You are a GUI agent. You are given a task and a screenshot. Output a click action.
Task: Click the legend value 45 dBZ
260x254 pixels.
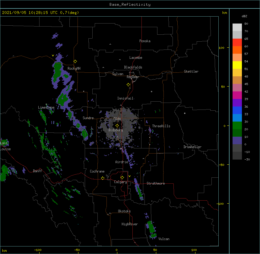(246, 84)
